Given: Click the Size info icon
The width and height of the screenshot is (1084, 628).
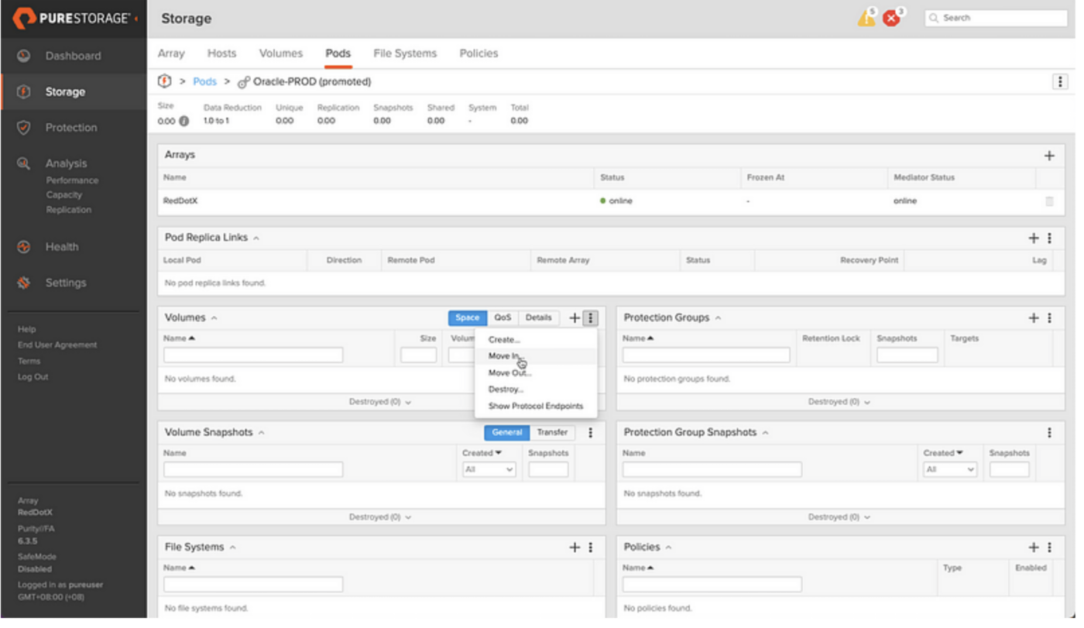Looking at the screenshot, I should tap(184, 121).
